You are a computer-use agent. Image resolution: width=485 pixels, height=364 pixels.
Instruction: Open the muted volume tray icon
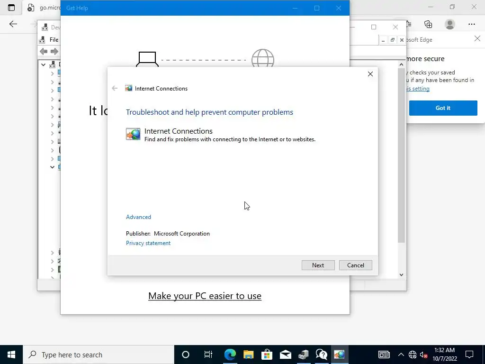[424, 355]
